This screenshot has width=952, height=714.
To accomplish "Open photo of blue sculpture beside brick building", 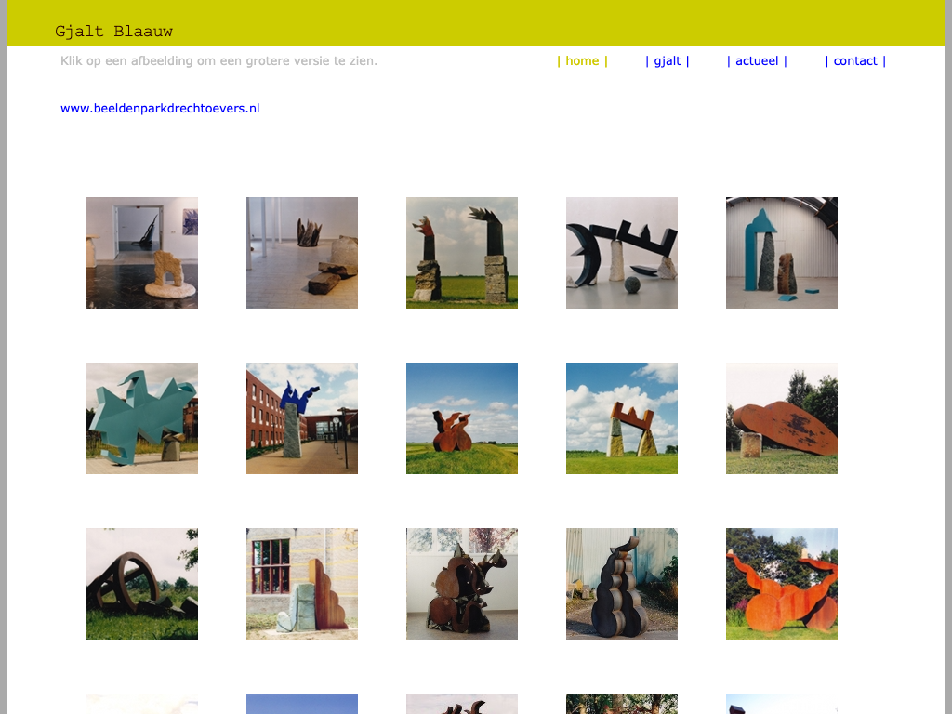I will pyautogui.click(x=302, y=418).
